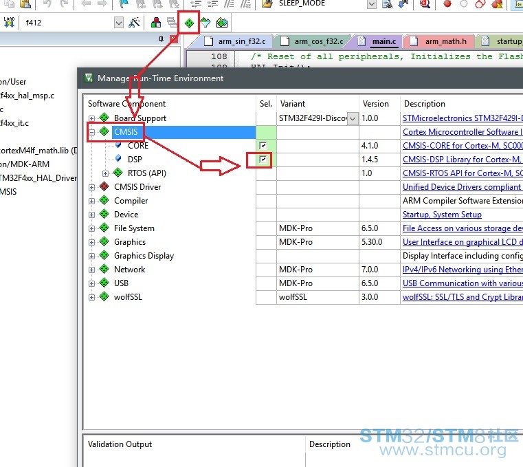Open USB Communication with various link
Screen dimensions: 523x467
click(463, 283)
